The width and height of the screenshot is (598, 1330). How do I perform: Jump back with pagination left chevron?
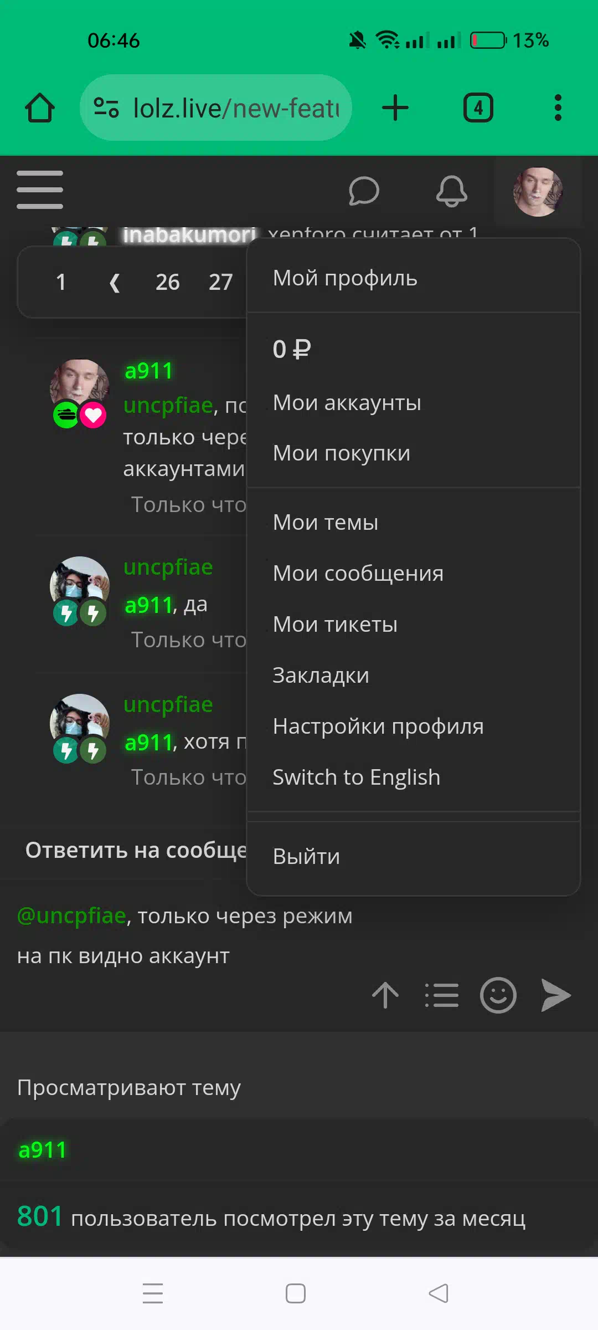(x=115, y=283)
